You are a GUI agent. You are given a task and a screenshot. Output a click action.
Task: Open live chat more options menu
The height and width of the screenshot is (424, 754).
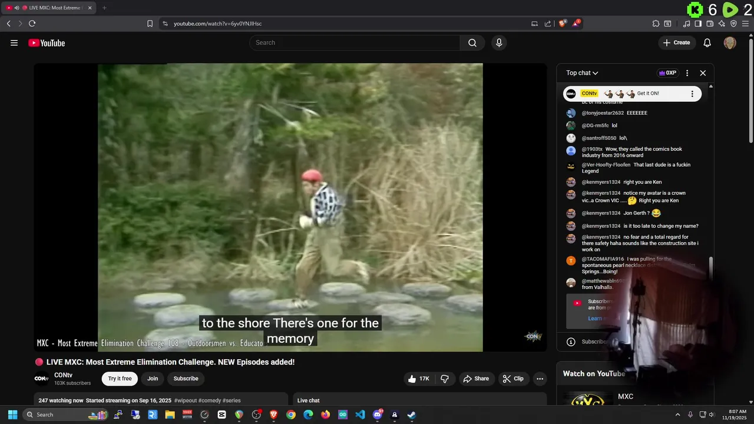[x=687, y=73]
